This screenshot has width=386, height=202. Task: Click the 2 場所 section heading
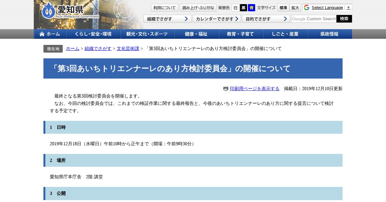(193, 160)
